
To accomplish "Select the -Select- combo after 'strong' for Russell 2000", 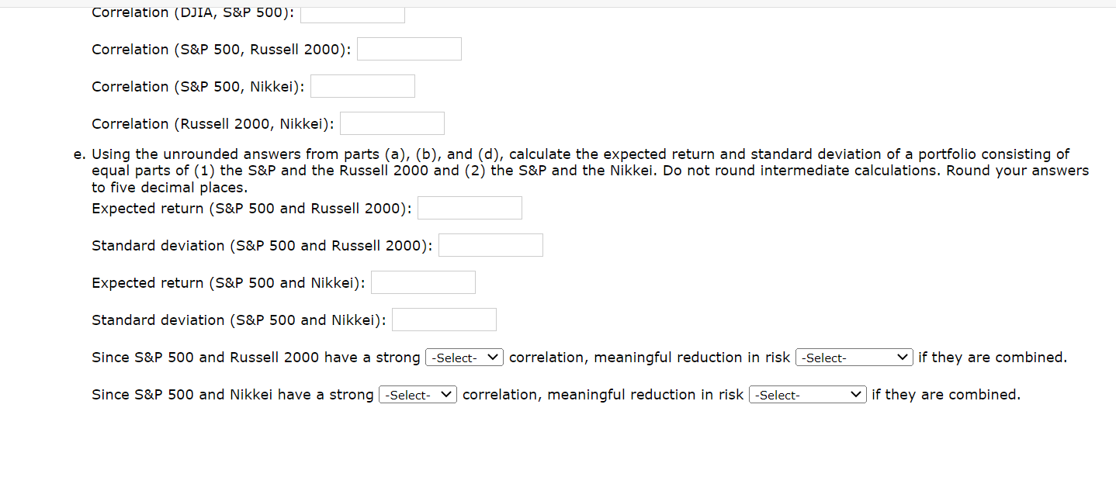I will tap(463, 357).
